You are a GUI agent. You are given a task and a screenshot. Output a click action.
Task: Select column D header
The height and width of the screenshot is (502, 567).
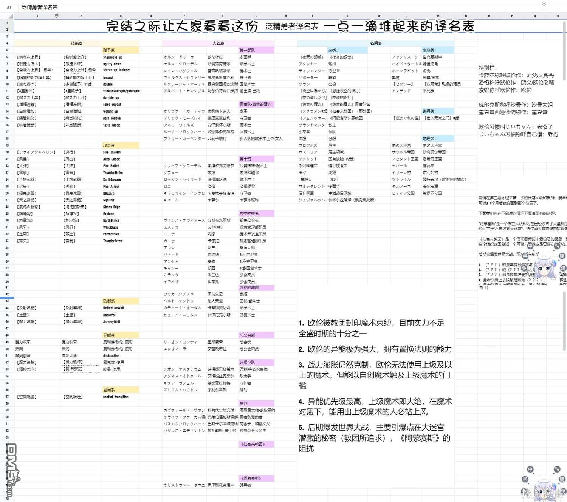(x=151, y=16)
